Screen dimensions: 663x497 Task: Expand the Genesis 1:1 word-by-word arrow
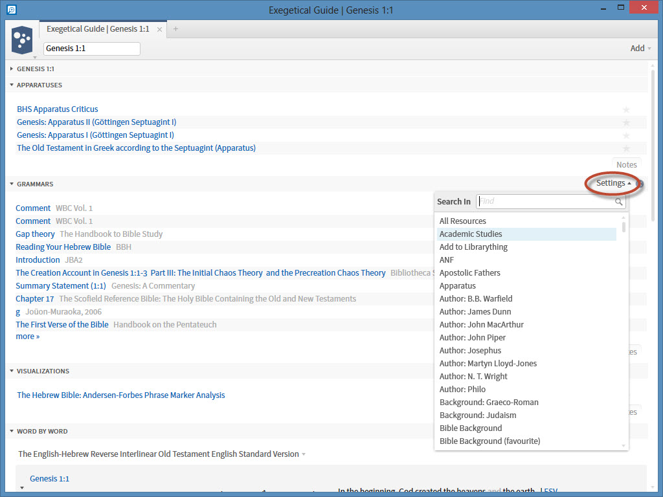tap(22, 488)
